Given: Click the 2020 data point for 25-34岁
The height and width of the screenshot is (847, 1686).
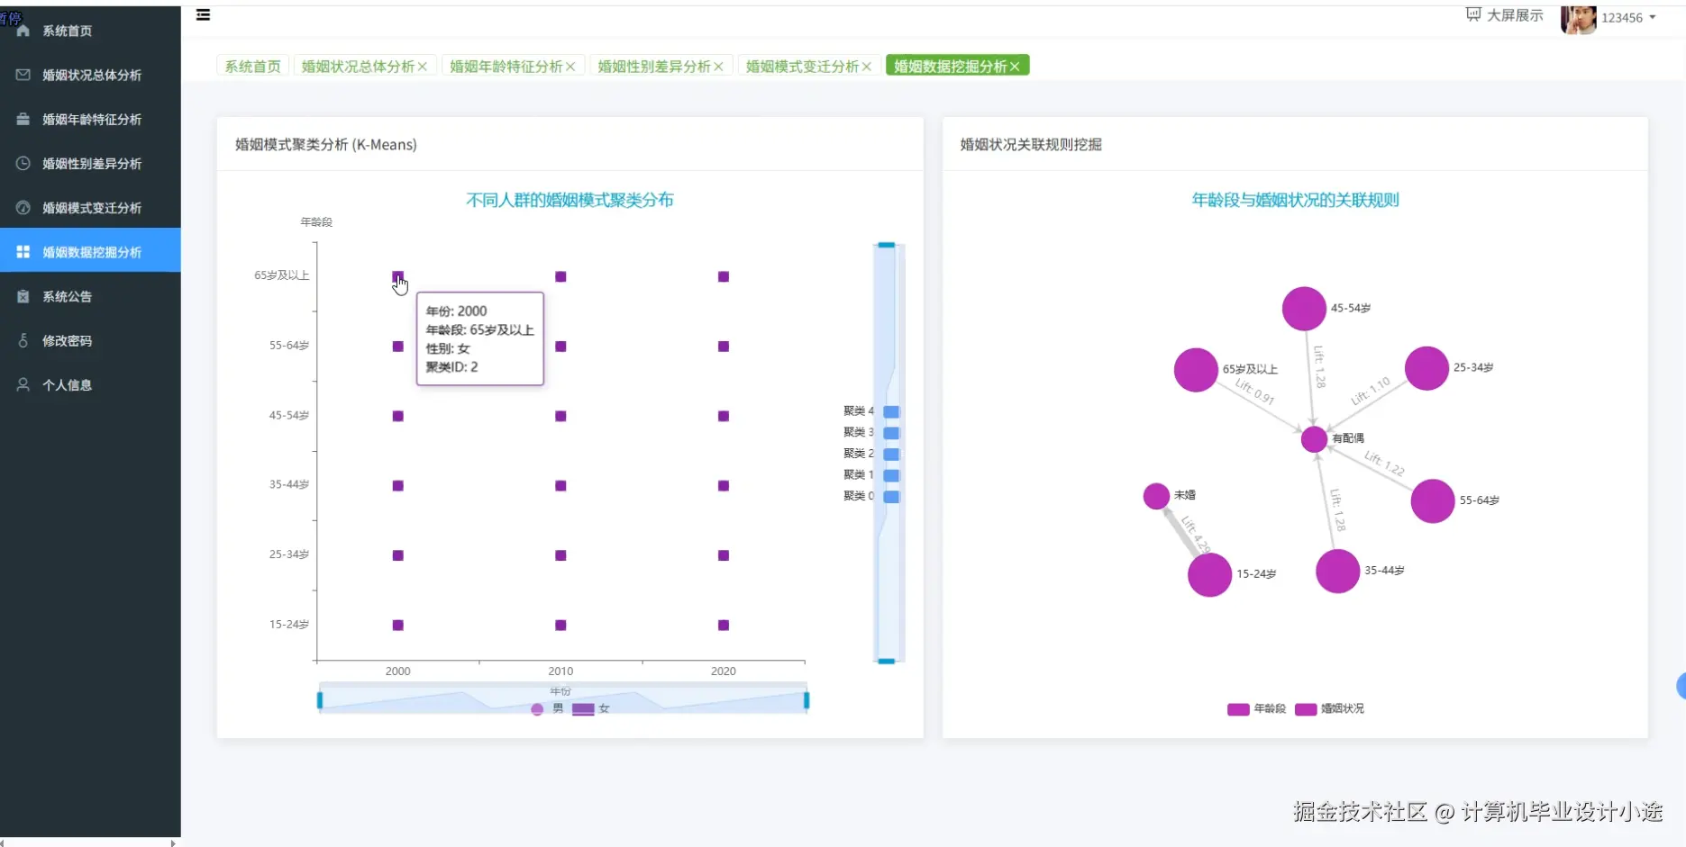Looking at the screenshot, I should 724,555.
